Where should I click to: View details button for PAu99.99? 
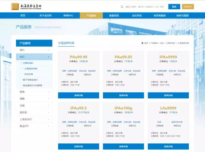point(78,95)
